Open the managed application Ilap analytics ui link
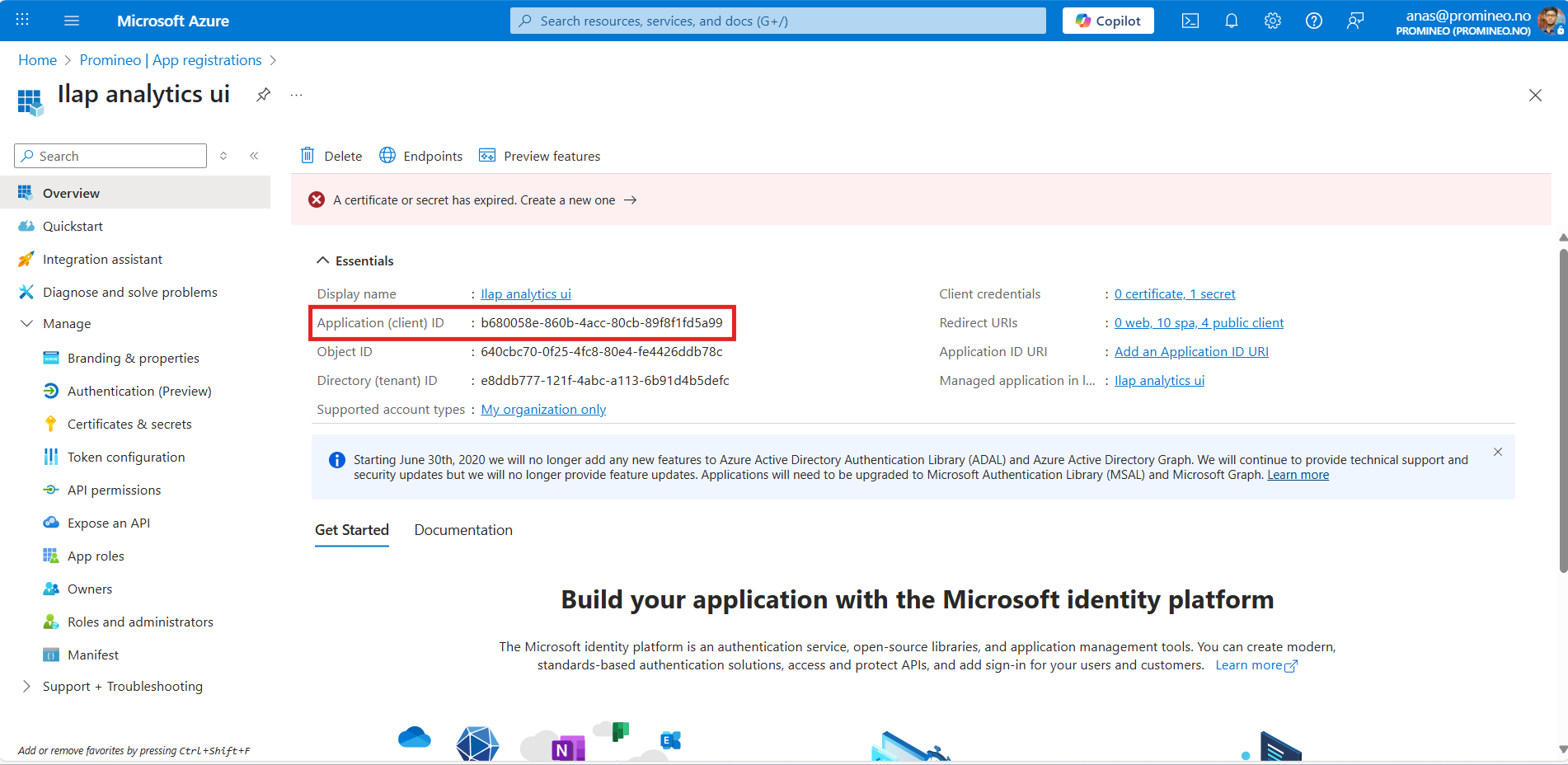The width and height of the screenshot is (1568, 765). [1159, 380]
